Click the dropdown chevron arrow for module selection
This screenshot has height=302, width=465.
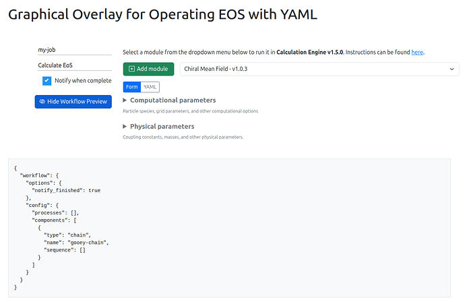pyautogui.click(x=452, y=69)
